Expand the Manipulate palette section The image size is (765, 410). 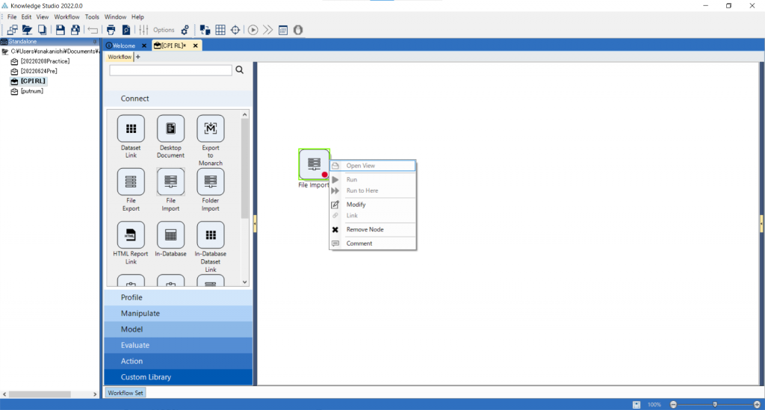pos(178,314)
